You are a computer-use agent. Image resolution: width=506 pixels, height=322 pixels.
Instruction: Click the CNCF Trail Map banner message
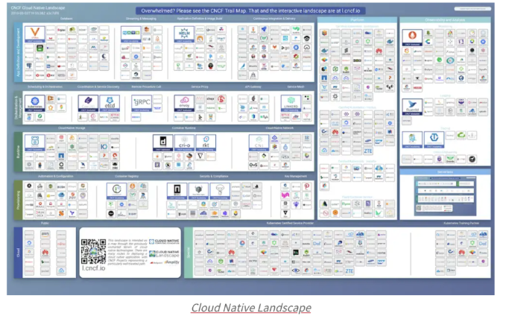(x=250, y=10)
